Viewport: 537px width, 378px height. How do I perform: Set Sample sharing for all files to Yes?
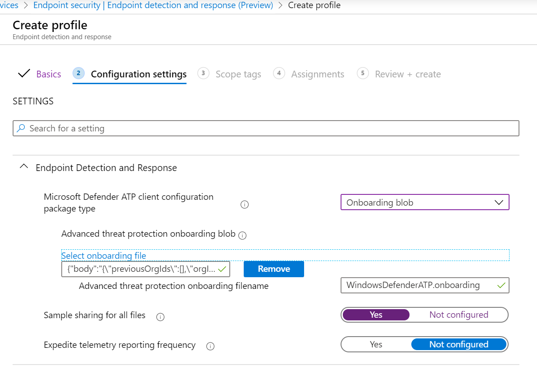pyautogui.click(x=376, y=315)
